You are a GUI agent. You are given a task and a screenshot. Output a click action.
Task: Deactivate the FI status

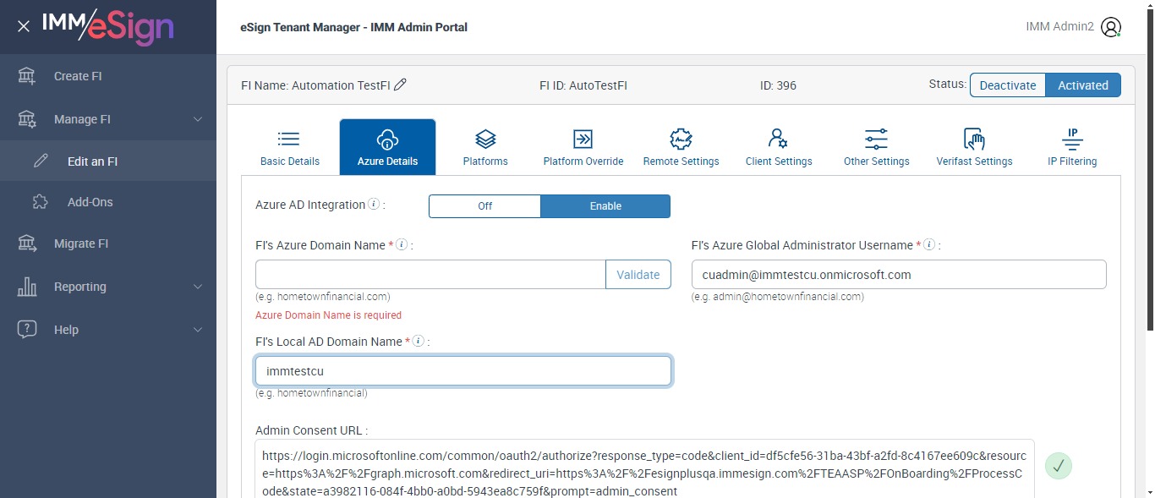[x=1008, y=85]
